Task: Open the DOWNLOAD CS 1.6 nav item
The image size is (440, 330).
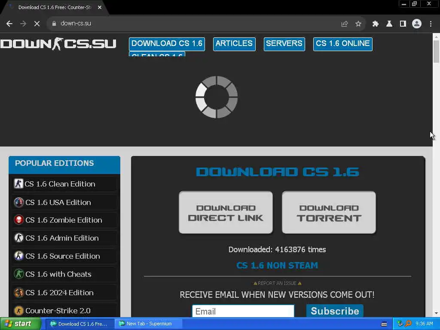Action: point(167,44)
